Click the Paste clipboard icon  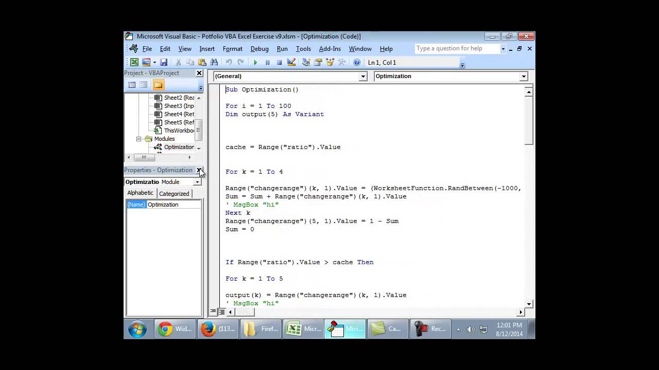point(202,62)
